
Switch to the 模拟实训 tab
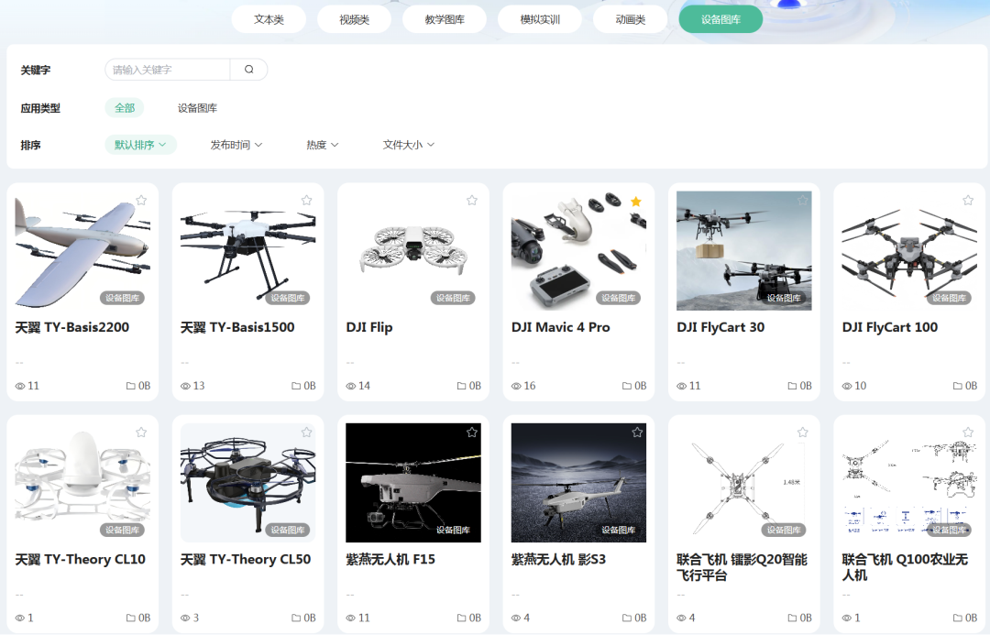tap(540, 19)
